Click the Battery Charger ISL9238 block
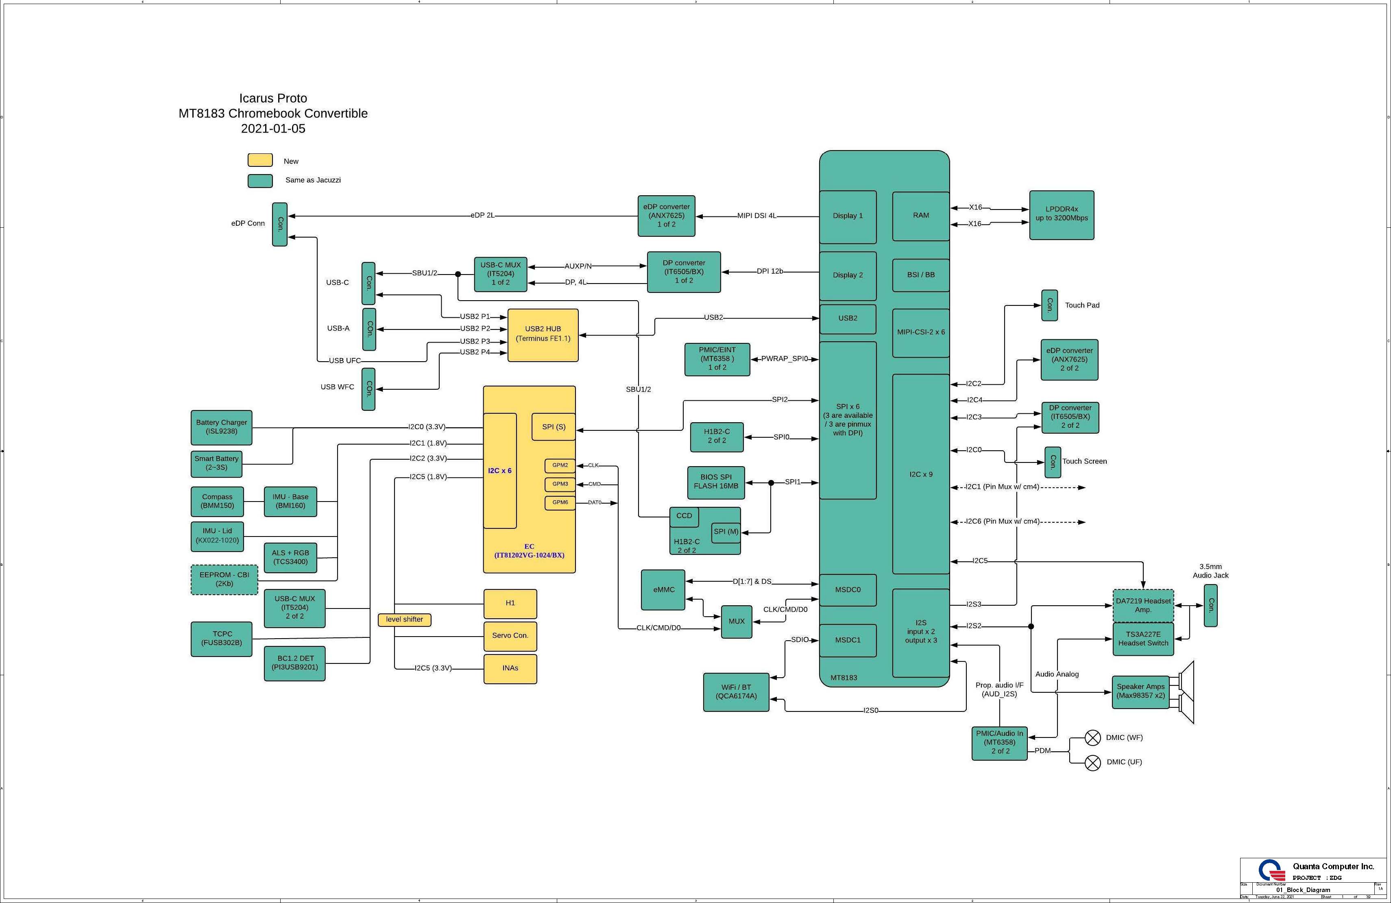Image resolution: width=1391 pixels, height=903 pixels. pos(222,427)
